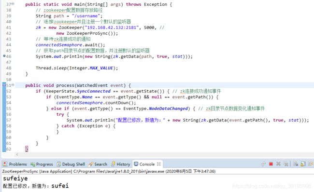The width and height of the screenshot is (314, 192).
Task: Click the icon left of the red stop button
Action: pos(264,164)
